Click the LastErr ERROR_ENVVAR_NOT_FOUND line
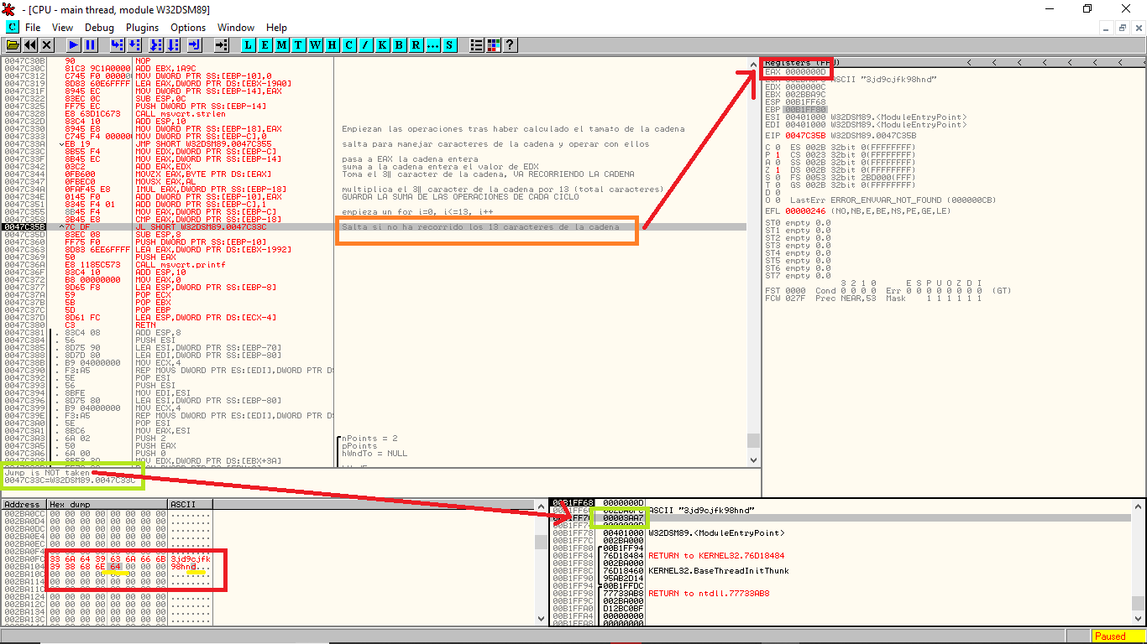Image resolution: width=1147 pixels, height=644 pixels. (893, 200)
